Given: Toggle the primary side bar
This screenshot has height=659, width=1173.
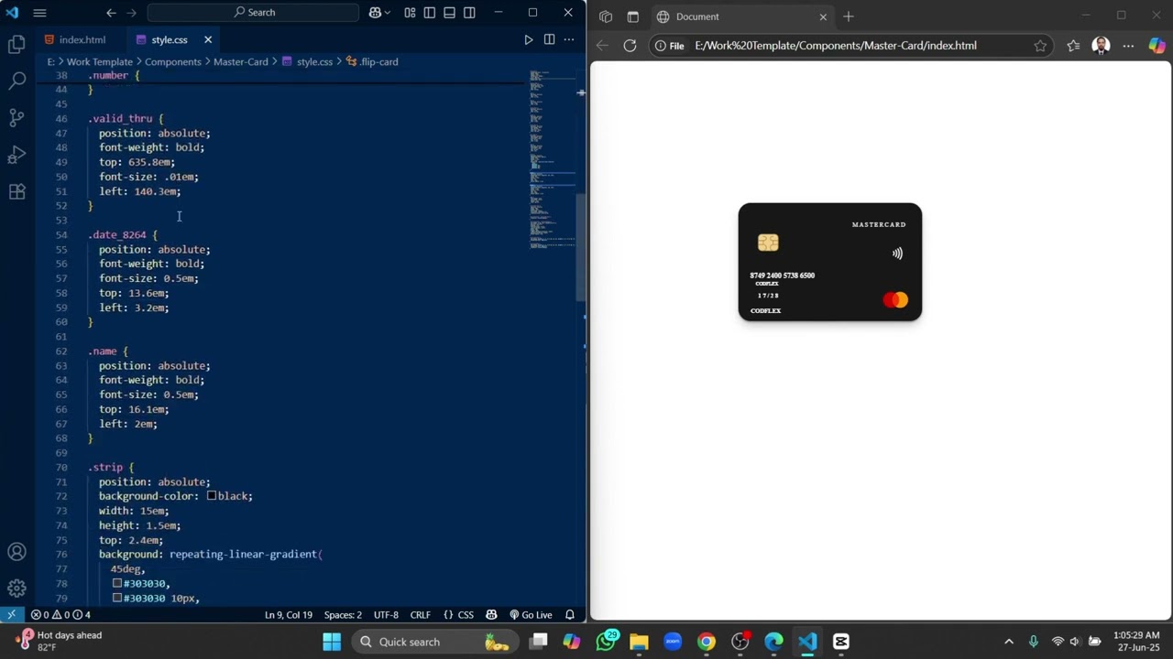Looking at the screenshot, I should (430, 13).
